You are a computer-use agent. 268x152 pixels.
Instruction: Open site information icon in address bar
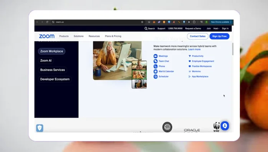[x=53, y=22]
